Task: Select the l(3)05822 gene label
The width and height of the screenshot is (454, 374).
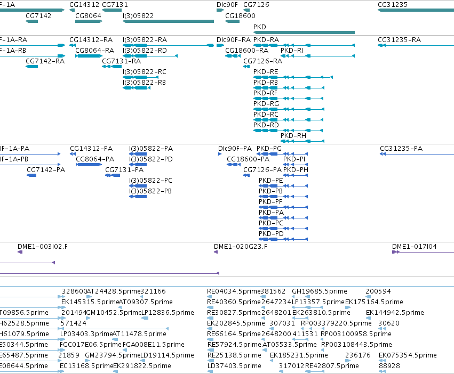Action: [138, 16]
